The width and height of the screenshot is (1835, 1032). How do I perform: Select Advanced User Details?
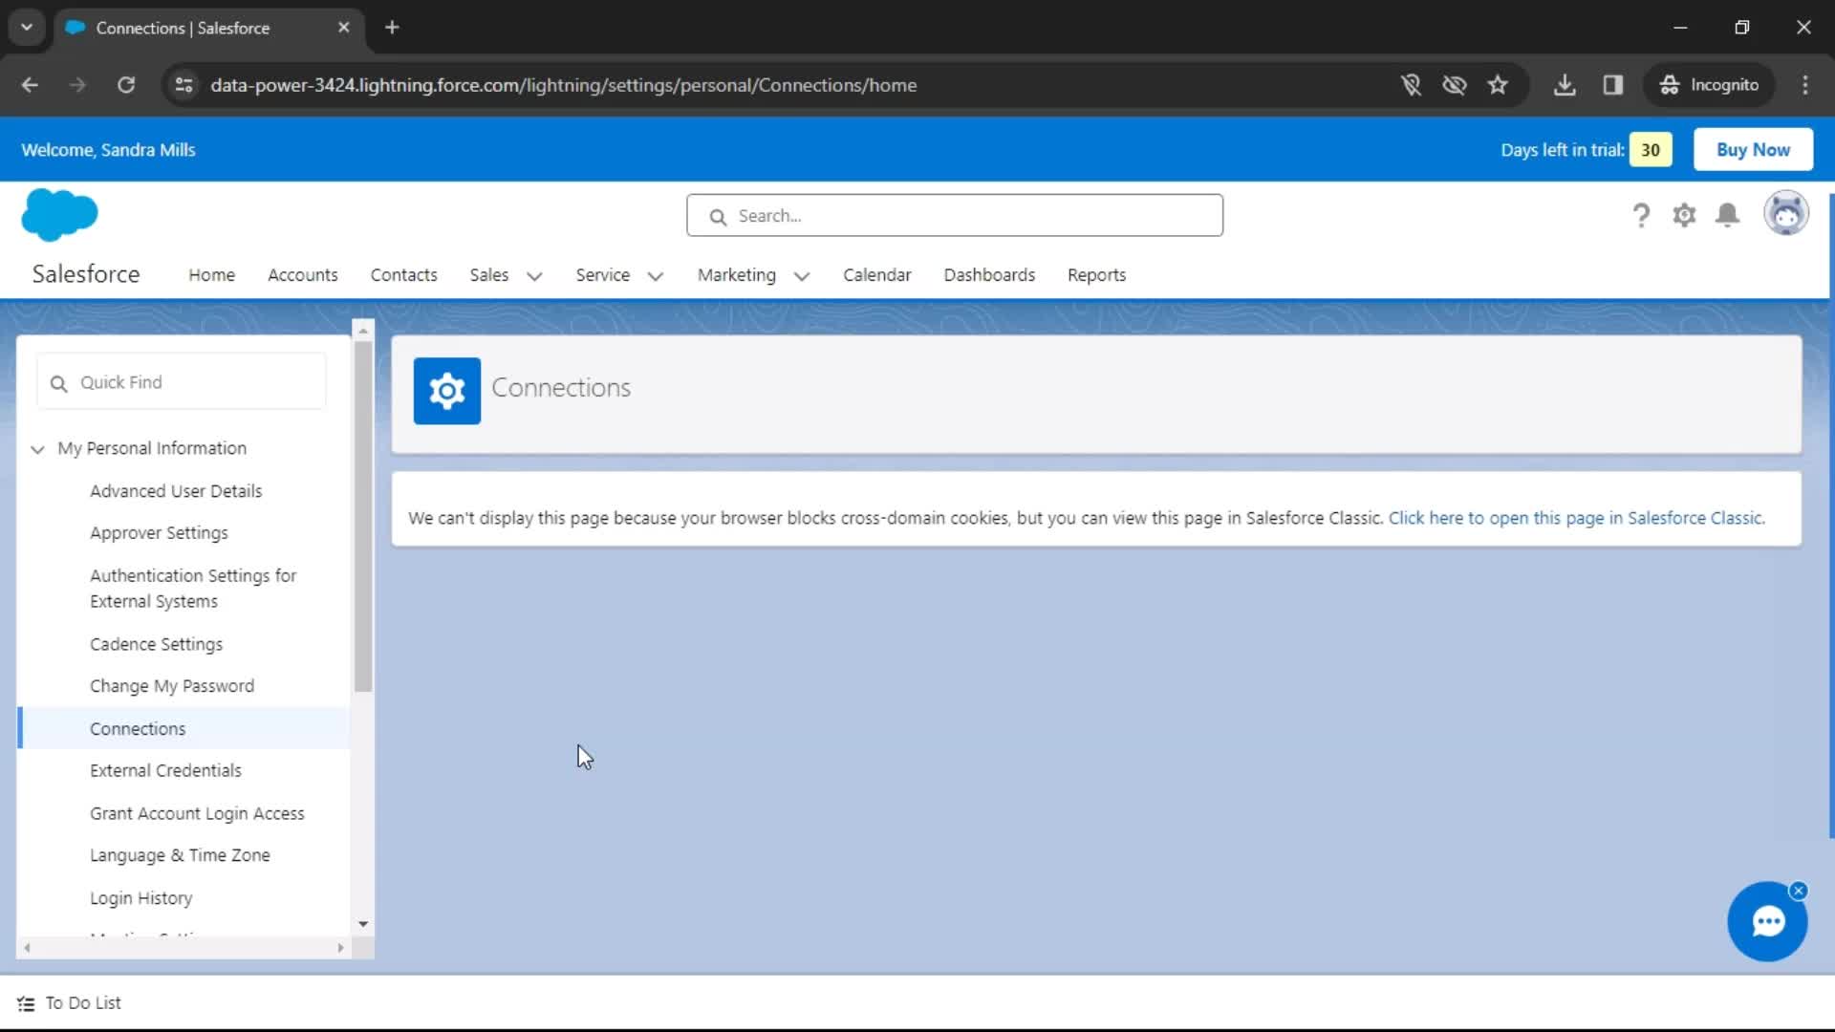(x=176, y=491)
